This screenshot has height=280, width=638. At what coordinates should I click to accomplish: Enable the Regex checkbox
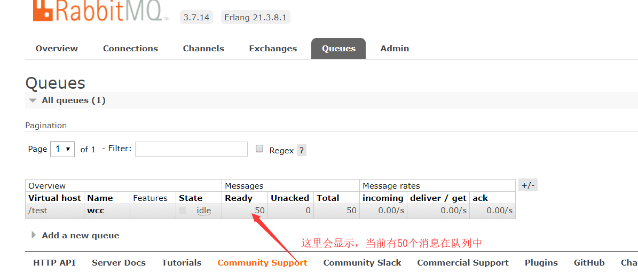coord(259,149)
